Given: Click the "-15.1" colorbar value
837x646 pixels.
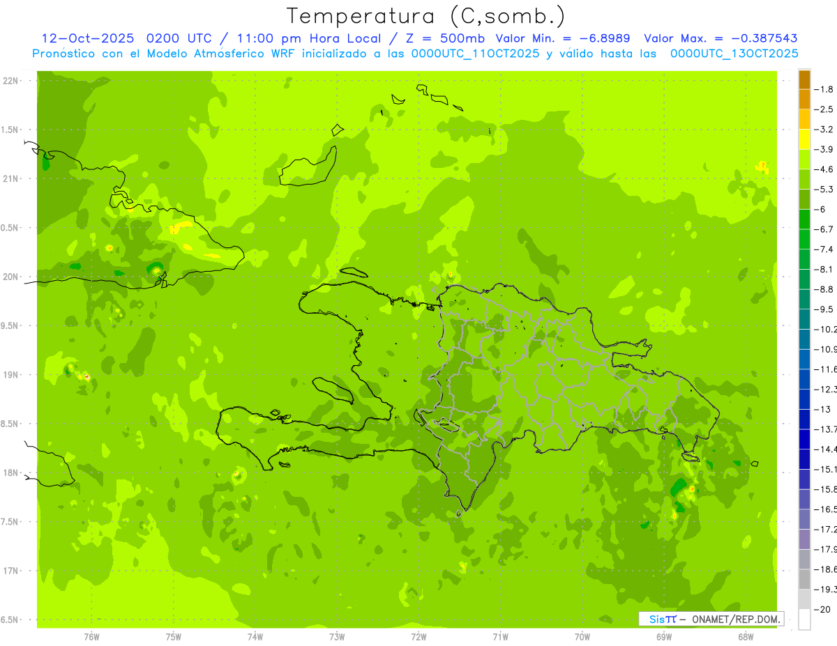Looking at the screenshot, I should click(825, 470).
